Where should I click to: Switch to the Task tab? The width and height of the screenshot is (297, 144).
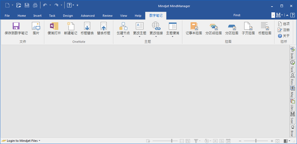pyautogui.click(x=52, y=16)
